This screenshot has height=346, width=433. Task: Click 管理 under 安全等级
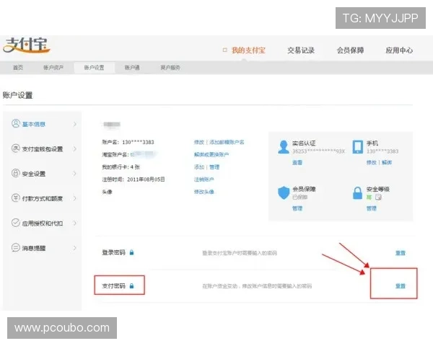(372, 208)
